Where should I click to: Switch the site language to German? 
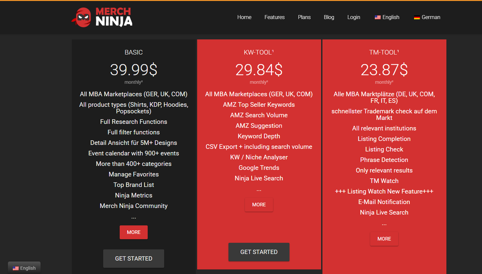[427, 17]
